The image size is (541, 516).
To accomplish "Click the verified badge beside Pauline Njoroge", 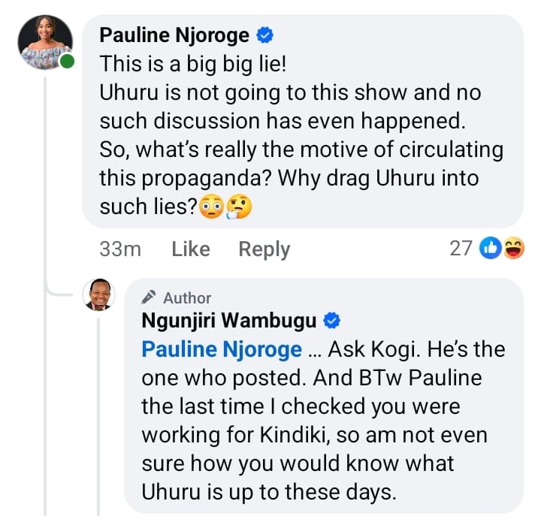I will (264, 35).
